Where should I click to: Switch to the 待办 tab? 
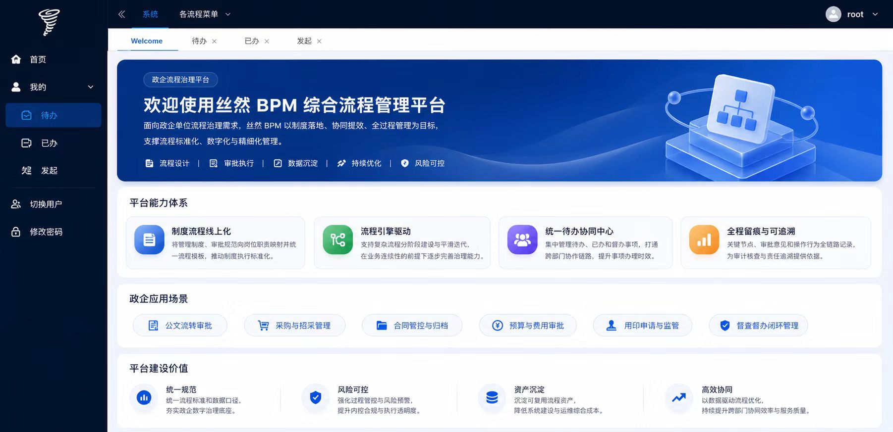coord(199,41)
